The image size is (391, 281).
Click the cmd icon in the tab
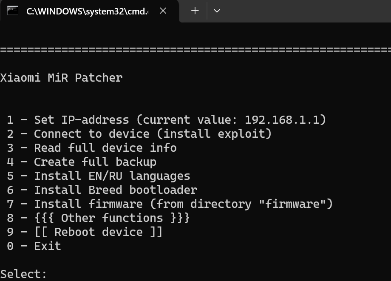[13, 11]
